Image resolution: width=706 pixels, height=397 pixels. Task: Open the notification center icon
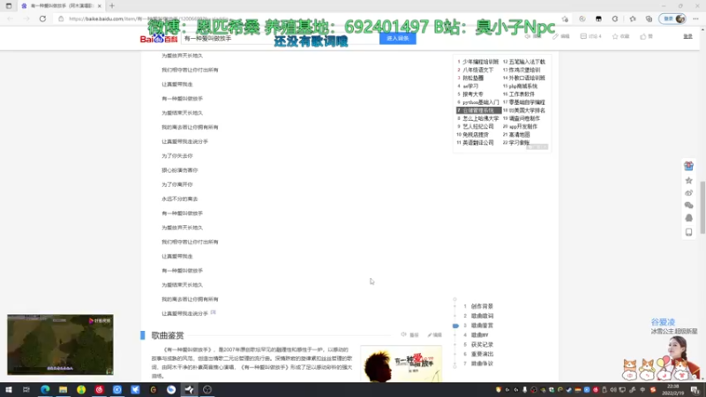point(695,390)
